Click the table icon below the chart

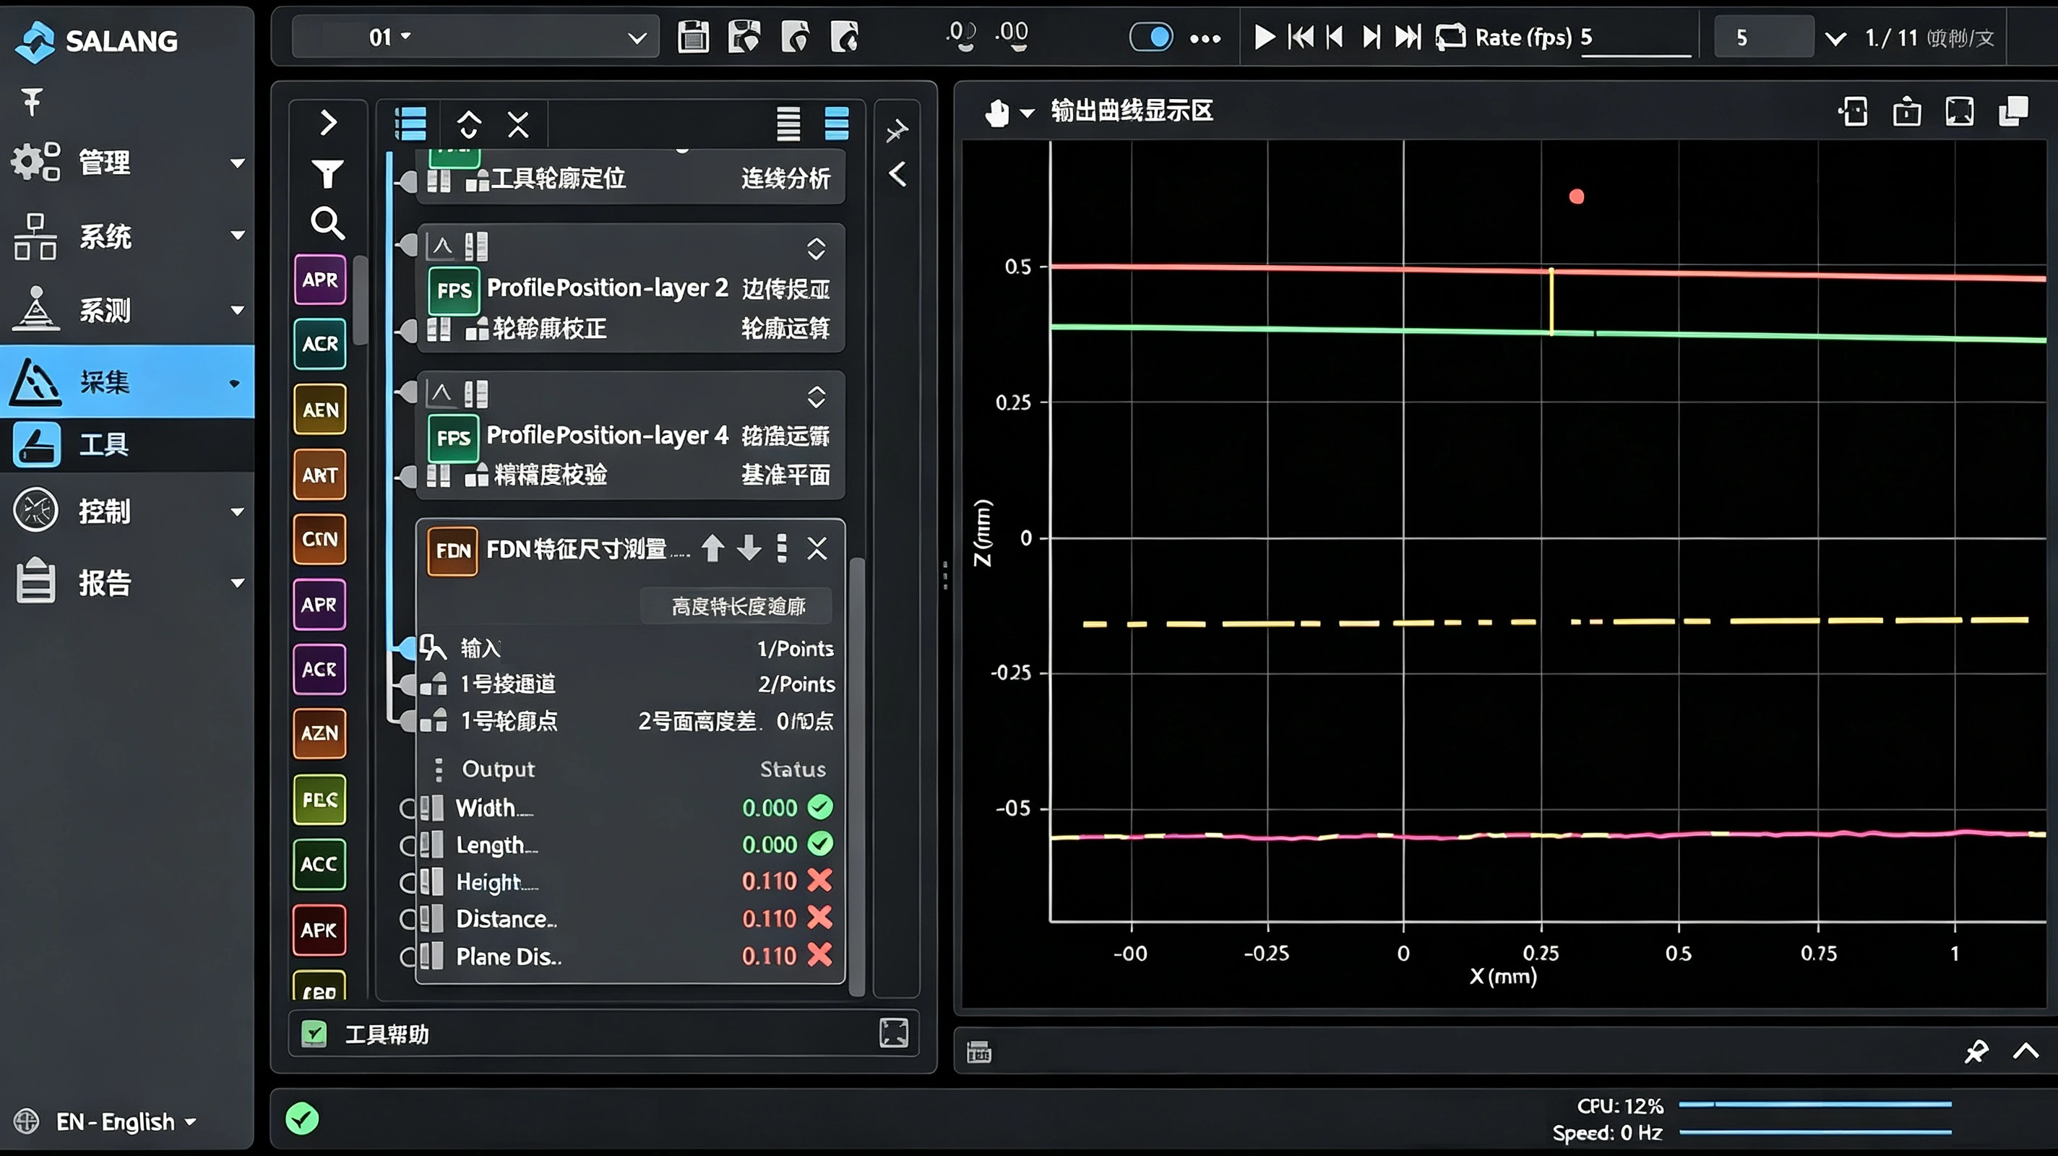click(x=978, y=1052)
